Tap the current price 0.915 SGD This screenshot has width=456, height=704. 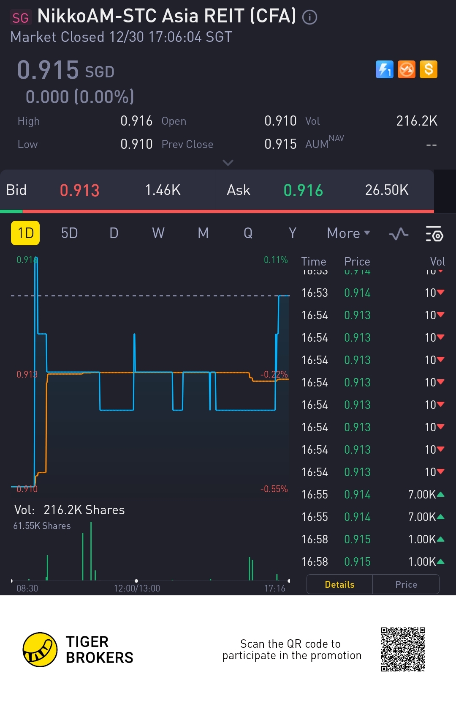pos(66,70)
